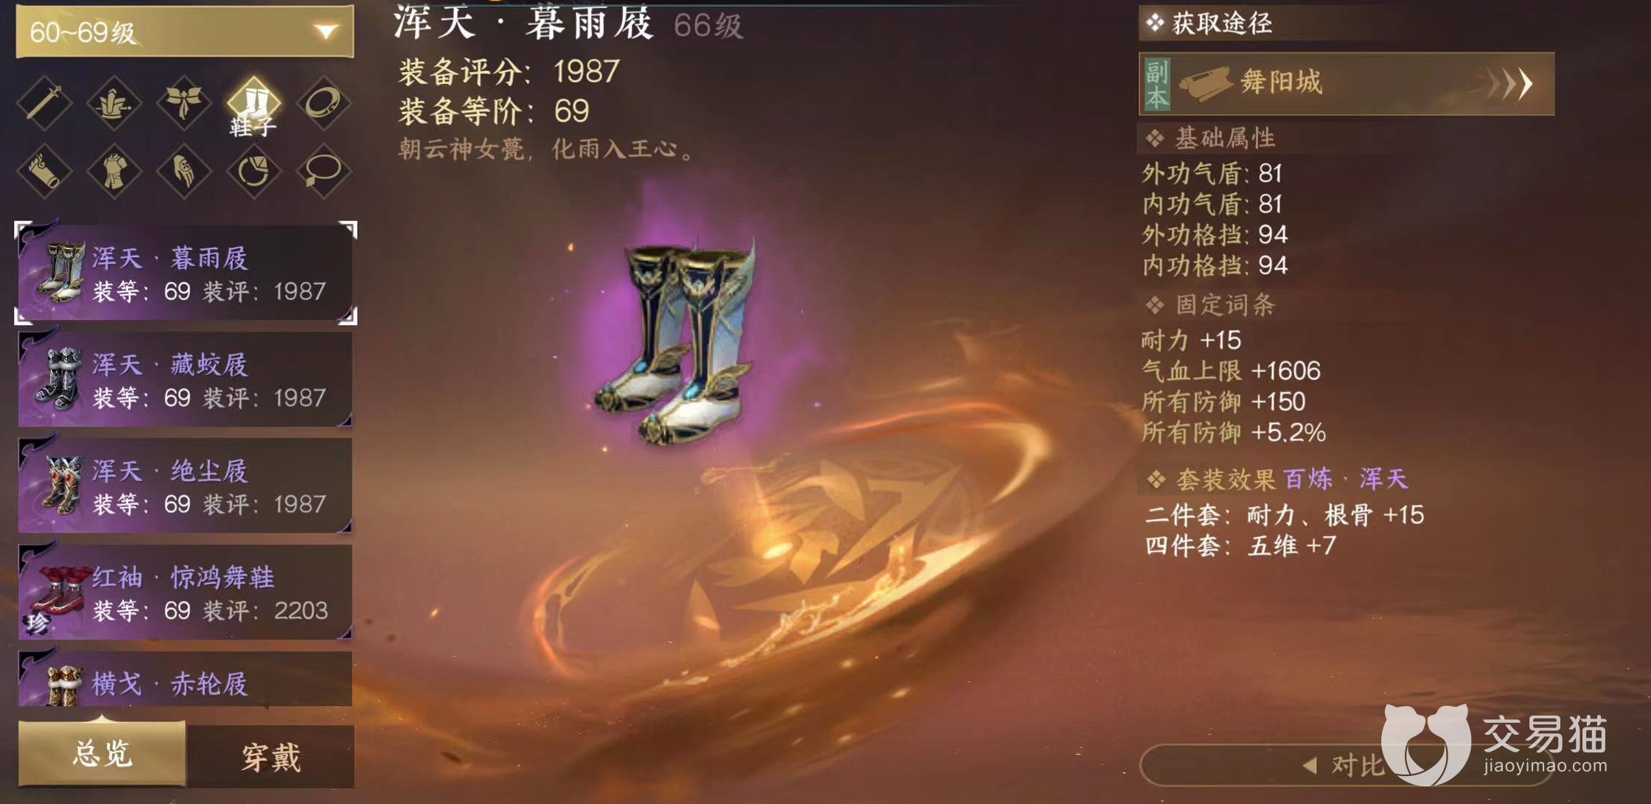
Task: Expand the 舞阳城 dungeon source arrow
Action: (x=1511, y=83)
